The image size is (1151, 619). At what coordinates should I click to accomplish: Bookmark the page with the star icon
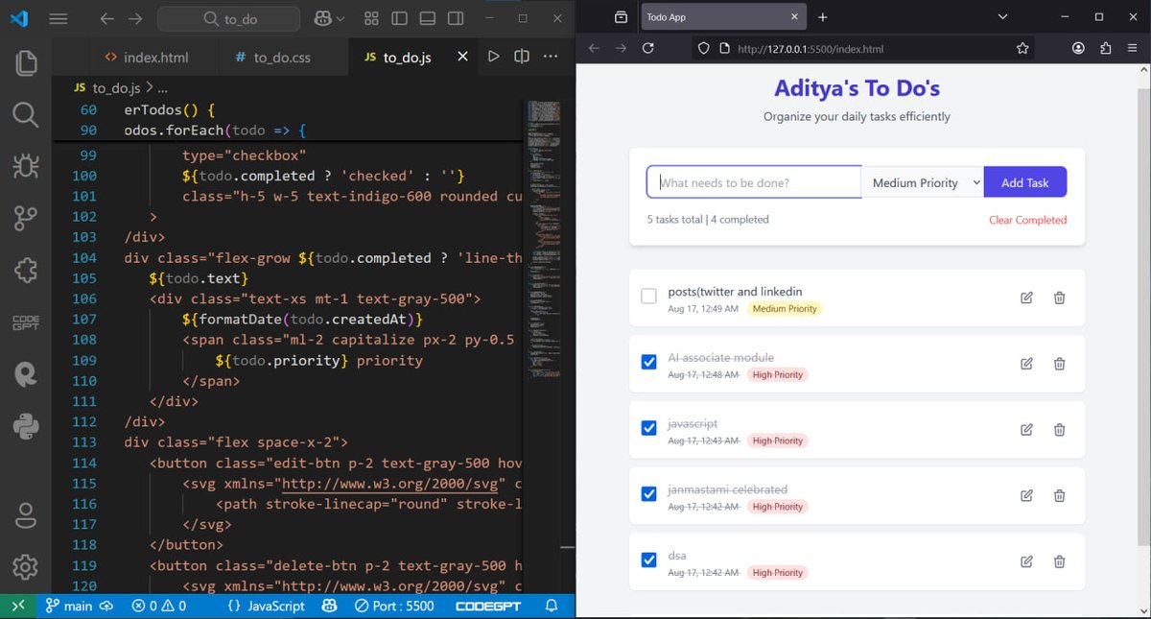point(1022,48)
